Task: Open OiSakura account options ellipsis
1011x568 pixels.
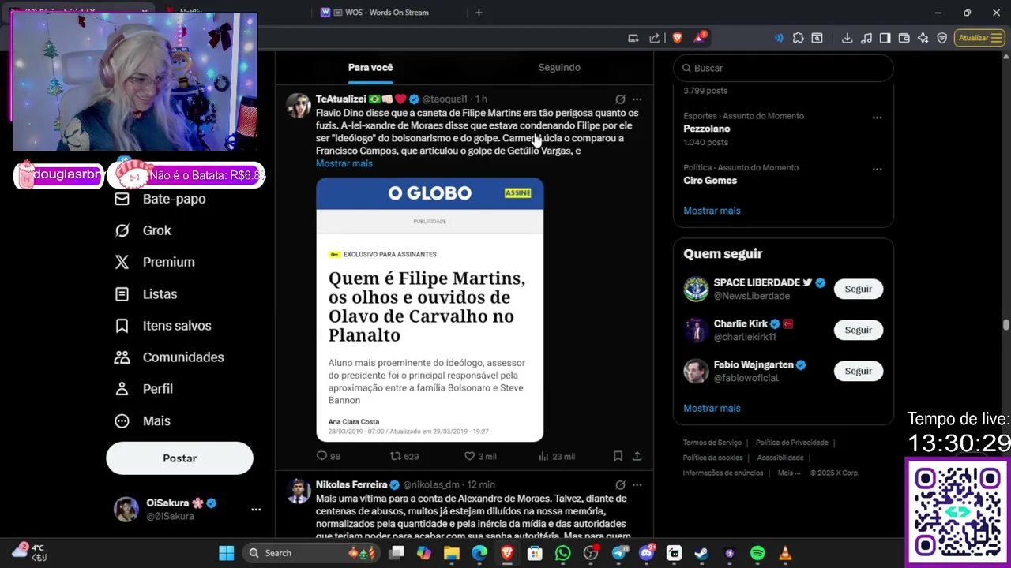Action: 256,510
